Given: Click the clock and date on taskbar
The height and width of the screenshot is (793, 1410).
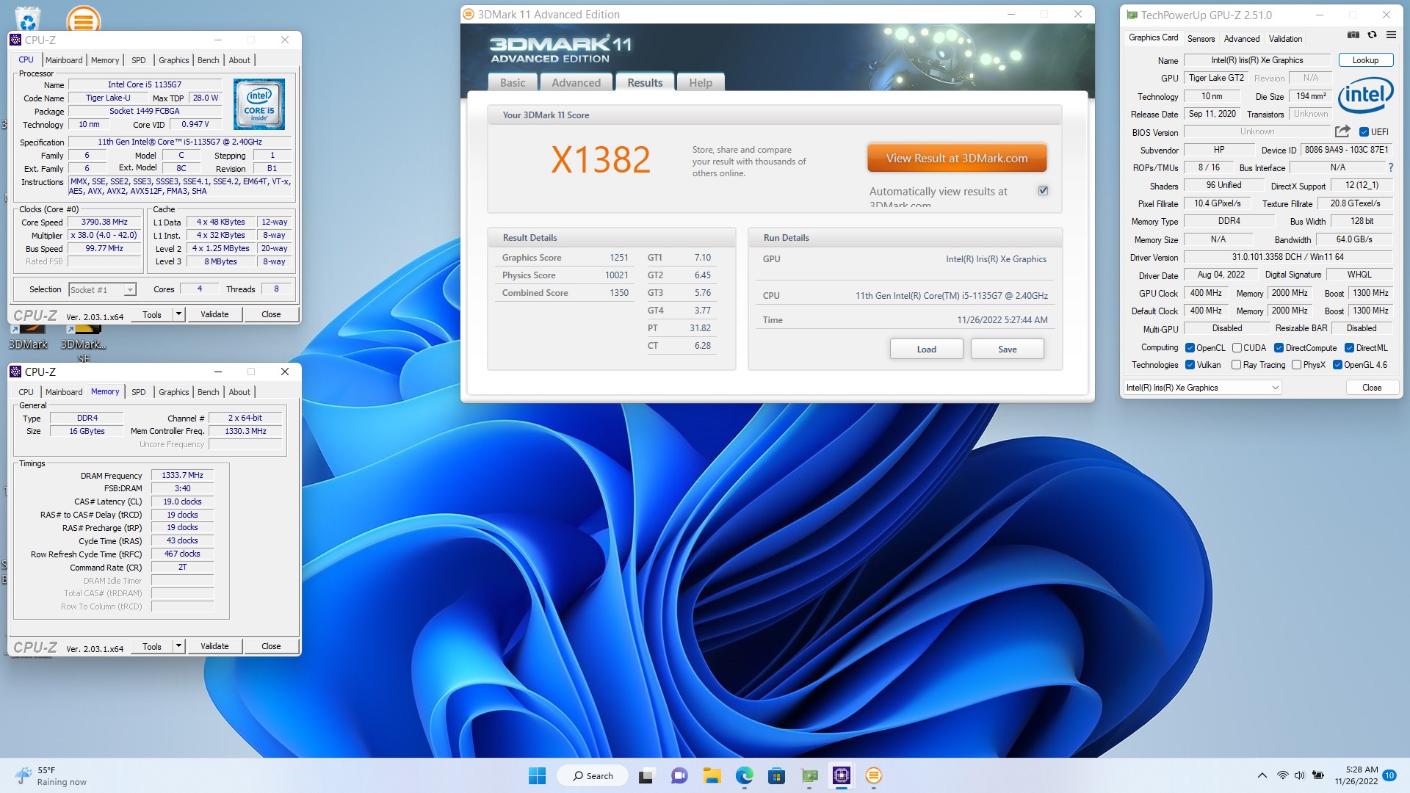Looking at the screenshot, I should tap(1356, 775).
